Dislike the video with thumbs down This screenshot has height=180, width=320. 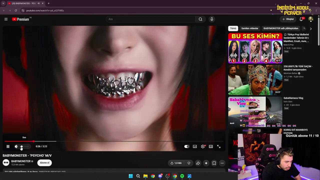click(189, 163)
